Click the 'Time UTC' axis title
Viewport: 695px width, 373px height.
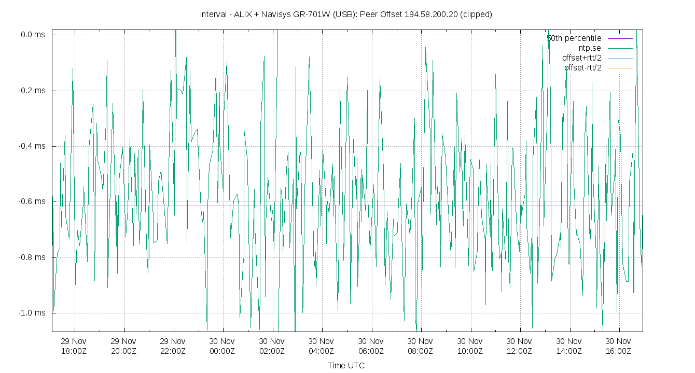click(x=346, y=366)
